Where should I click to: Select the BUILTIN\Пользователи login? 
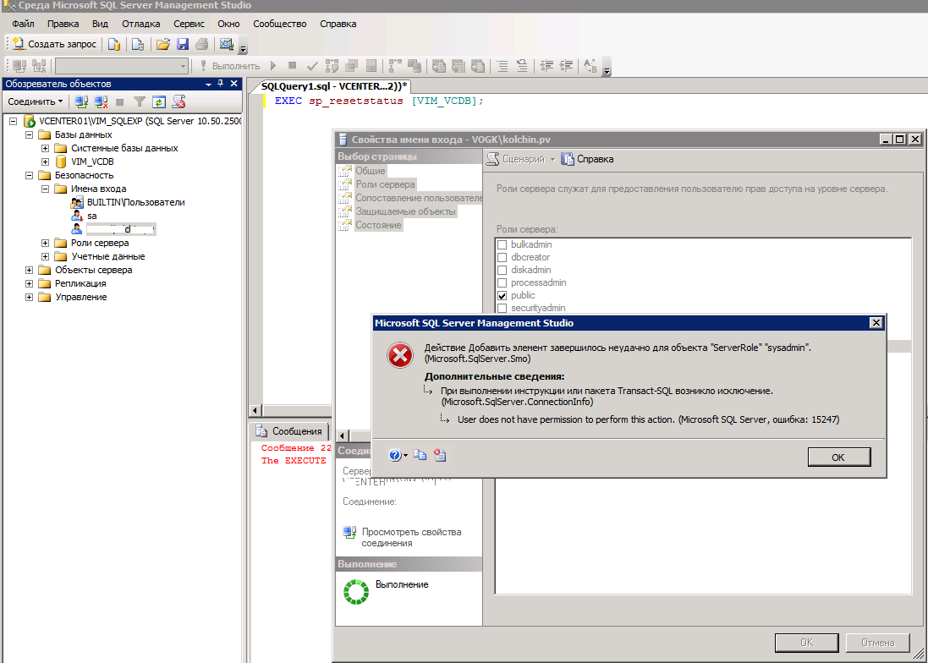coord(135,202)
